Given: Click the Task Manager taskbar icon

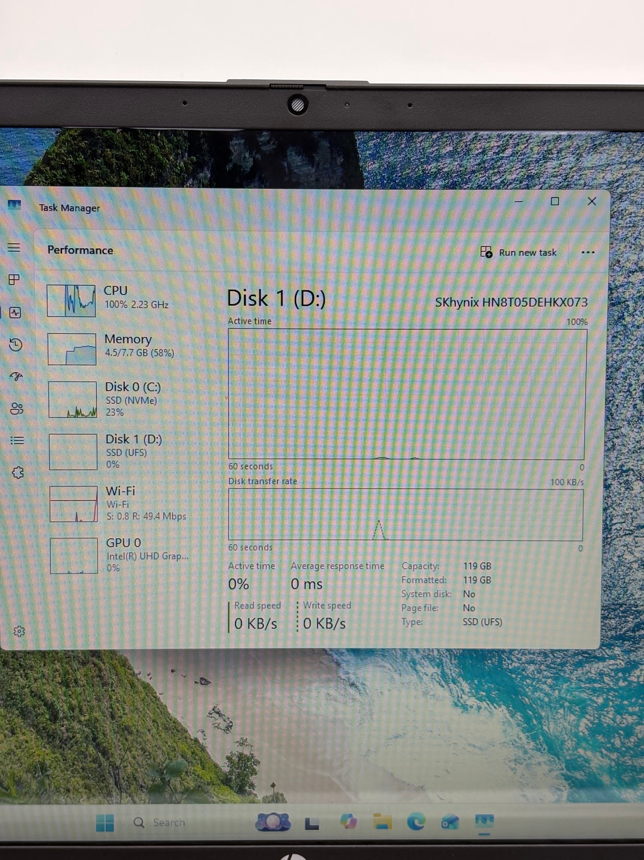Looking at the screenshot, I should point(484,821).
